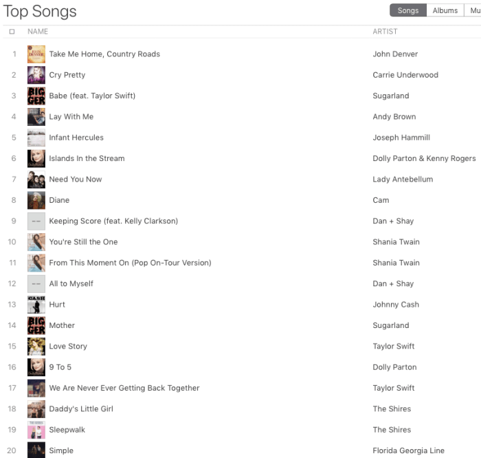Image resolution: width=481 pixels, height=458 pixels.
Task: Click the Sleepwalk pink album cover
Action: 36,430
